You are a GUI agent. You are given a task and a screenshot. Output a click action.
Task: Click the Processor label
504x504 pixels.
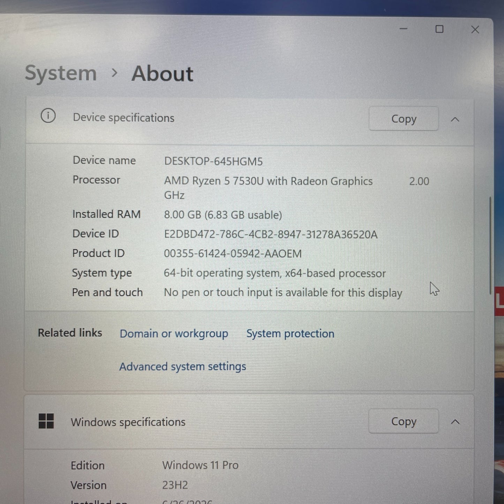click(96, 180)
